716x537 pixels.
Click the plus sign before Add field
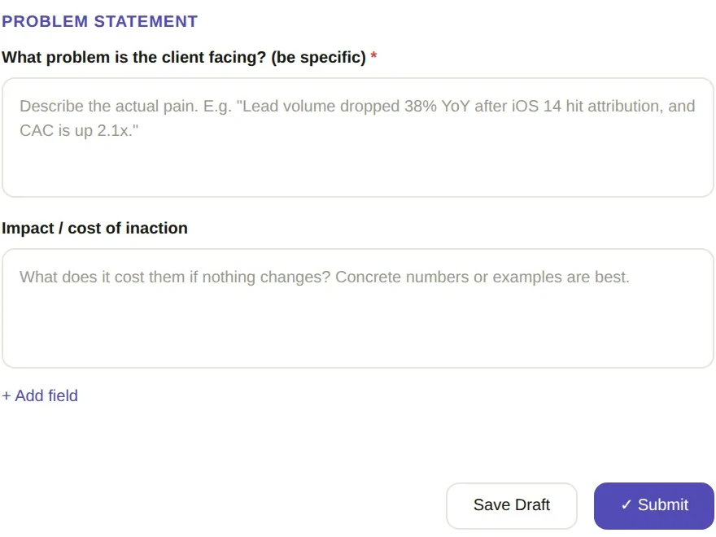[x=7, y=396]
